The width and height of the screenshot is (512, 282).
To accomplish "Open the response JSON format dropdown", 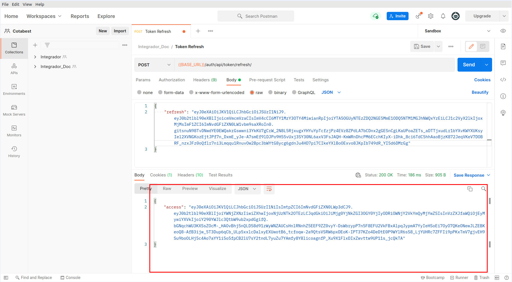I will click(x=247, y=189).
